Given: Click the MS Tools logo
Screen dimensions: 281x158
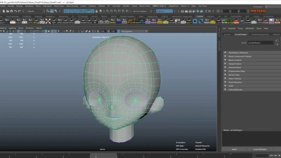Looking at the screenshot, I should pyautogui.click(x=258, y=11).
